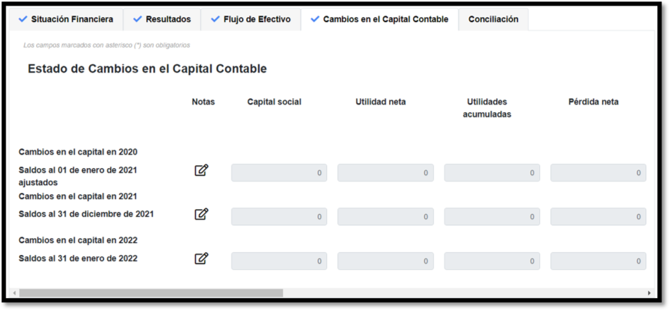Click the horizontal scrollbar thumb

tap(151, 293)
